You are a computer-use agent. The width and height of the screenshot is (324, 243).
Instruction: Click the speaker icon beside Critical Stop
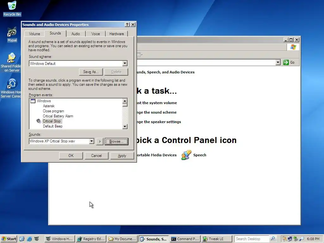pos(39,121)
